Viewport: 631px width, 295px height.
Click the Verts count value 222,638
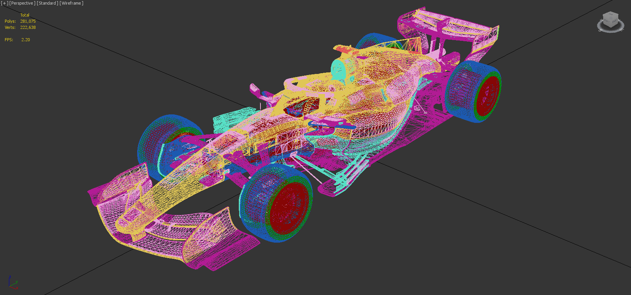click(28, 27)
